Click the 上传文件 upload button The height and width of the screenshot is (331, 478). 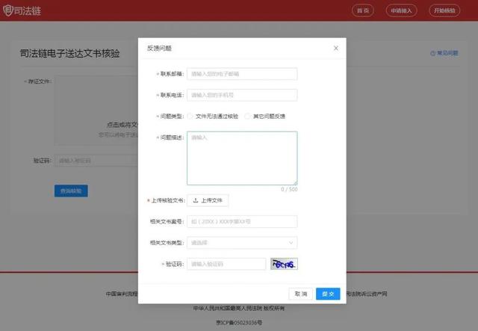coord(208,200)
